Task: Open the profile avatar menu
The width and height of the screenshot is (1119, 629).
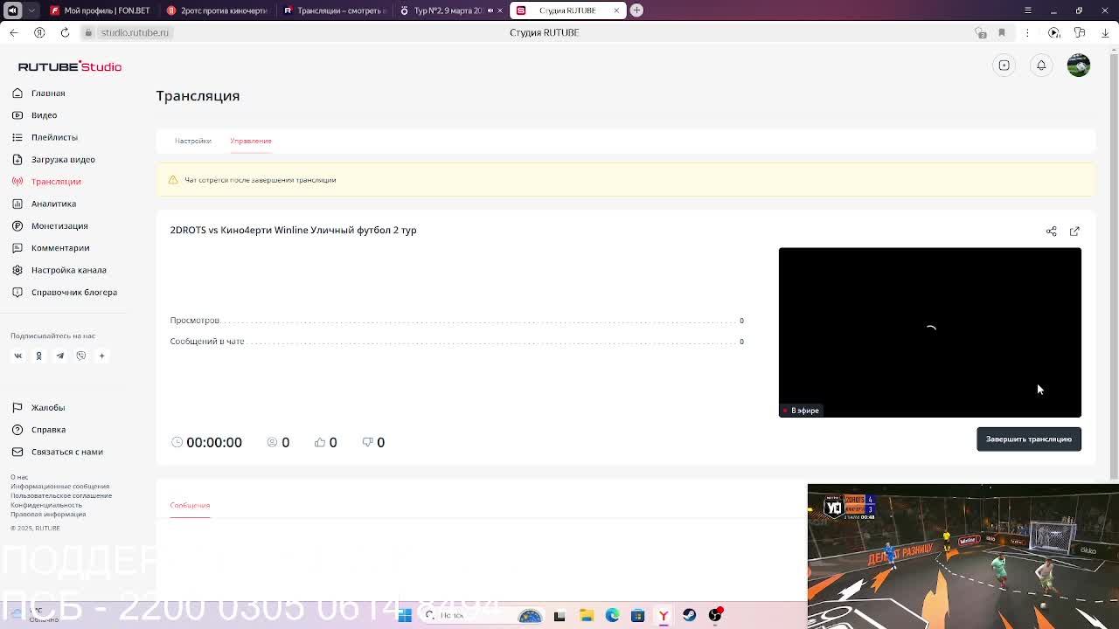Action: tap(1079, 66)
